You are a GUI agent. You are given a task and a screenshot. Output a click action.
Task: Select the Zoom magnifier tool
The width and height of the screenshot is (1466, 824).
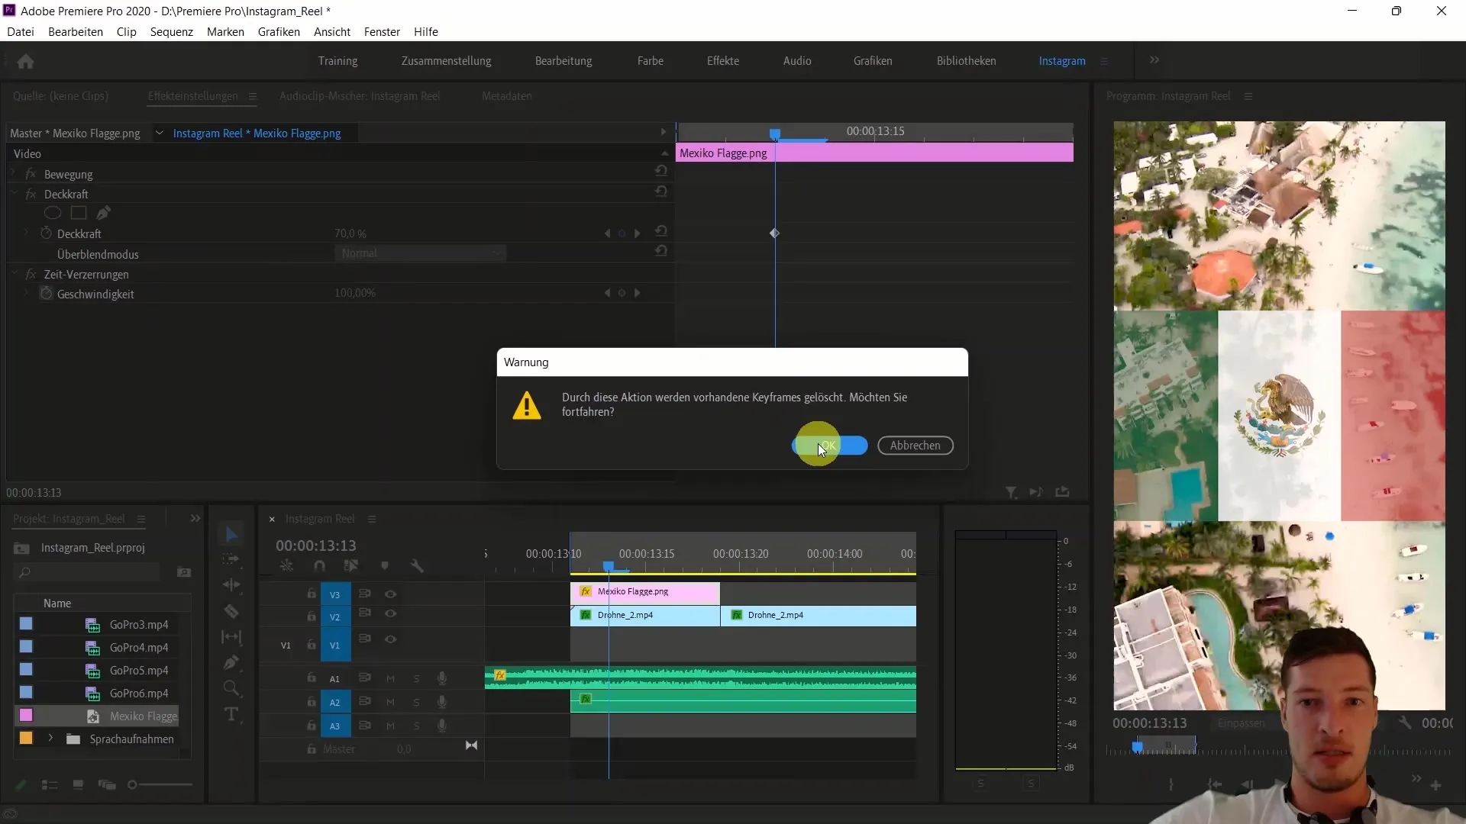coord(231,689)
